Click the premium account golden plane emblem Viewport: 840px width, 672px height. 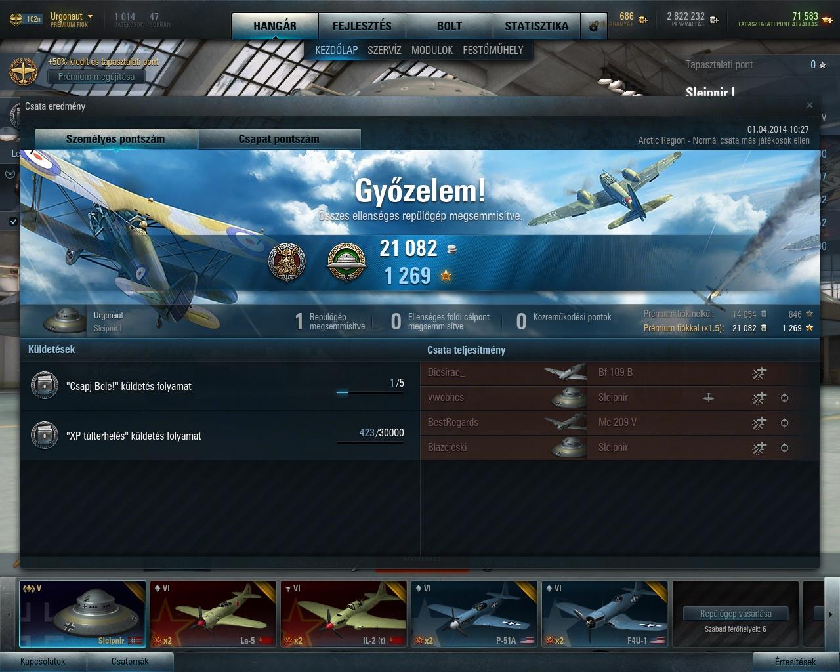point(24,71)
